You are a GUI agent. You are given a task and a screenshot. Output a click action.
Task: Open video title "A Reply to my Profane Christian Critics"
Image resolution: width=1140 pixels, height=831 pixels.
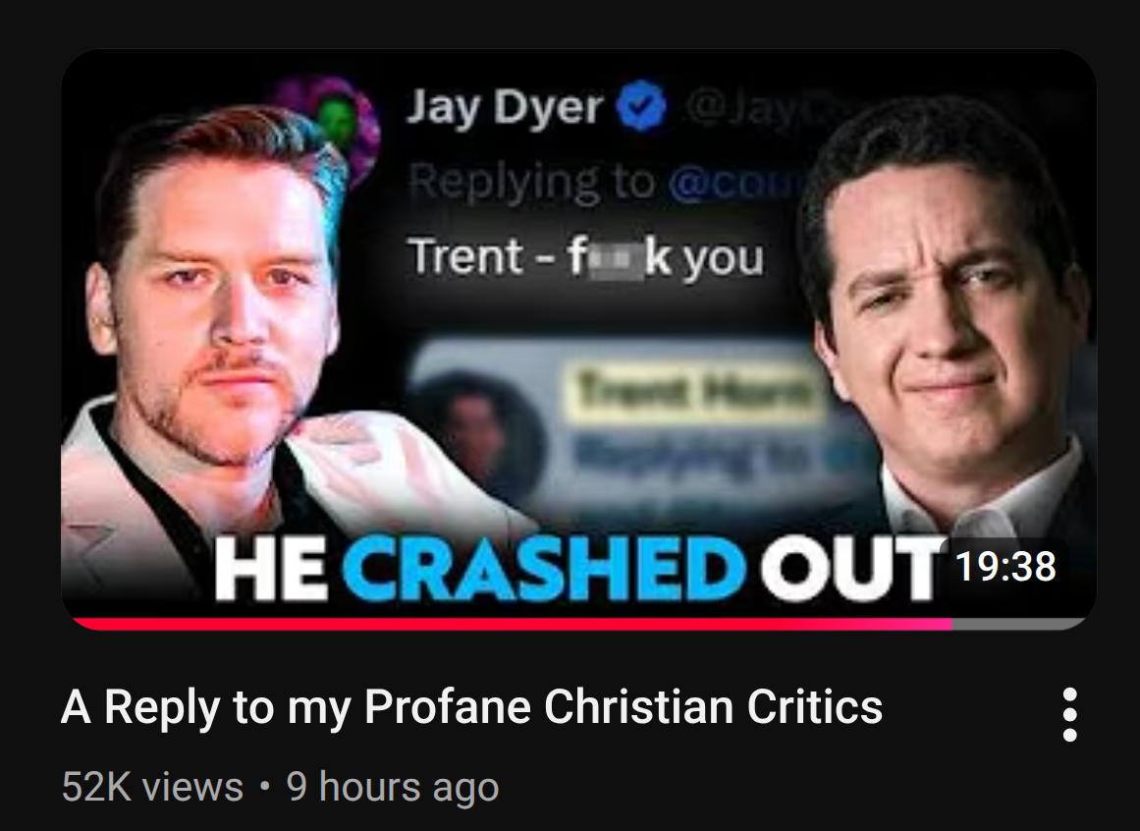click(x=472, y=706)
